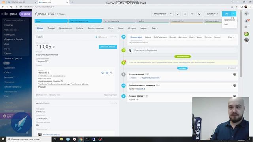253x142 pixels.
Task: Open Windows Start menu
Action: pyautogui.click(x=3, y=139)
